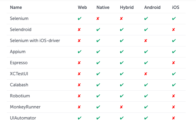Click XCTestUI's red cross under Android
Image resolution: width=196 pixels, height=130 pixels.
(x=146, y=74)
